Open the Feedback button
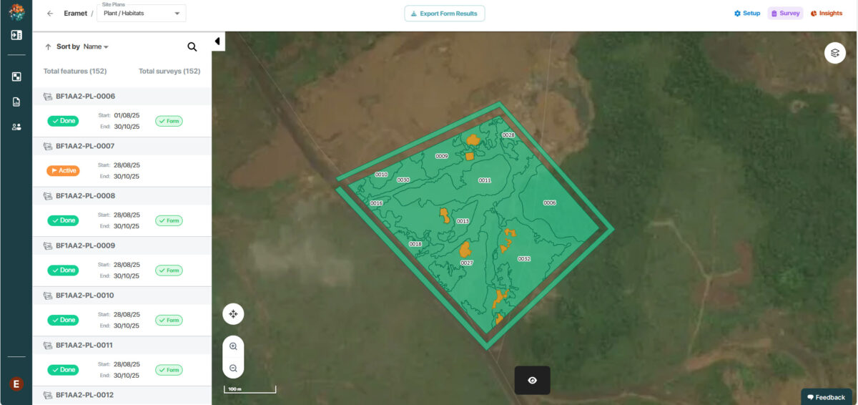 (826, 397)
